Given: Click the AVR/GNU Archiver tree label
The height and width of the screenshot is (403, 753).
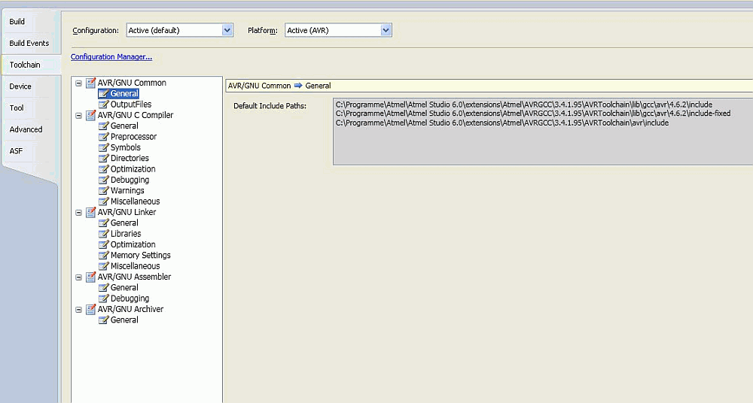Looking at the screenshot, I should pyautogui.click(x=130, y=310).
